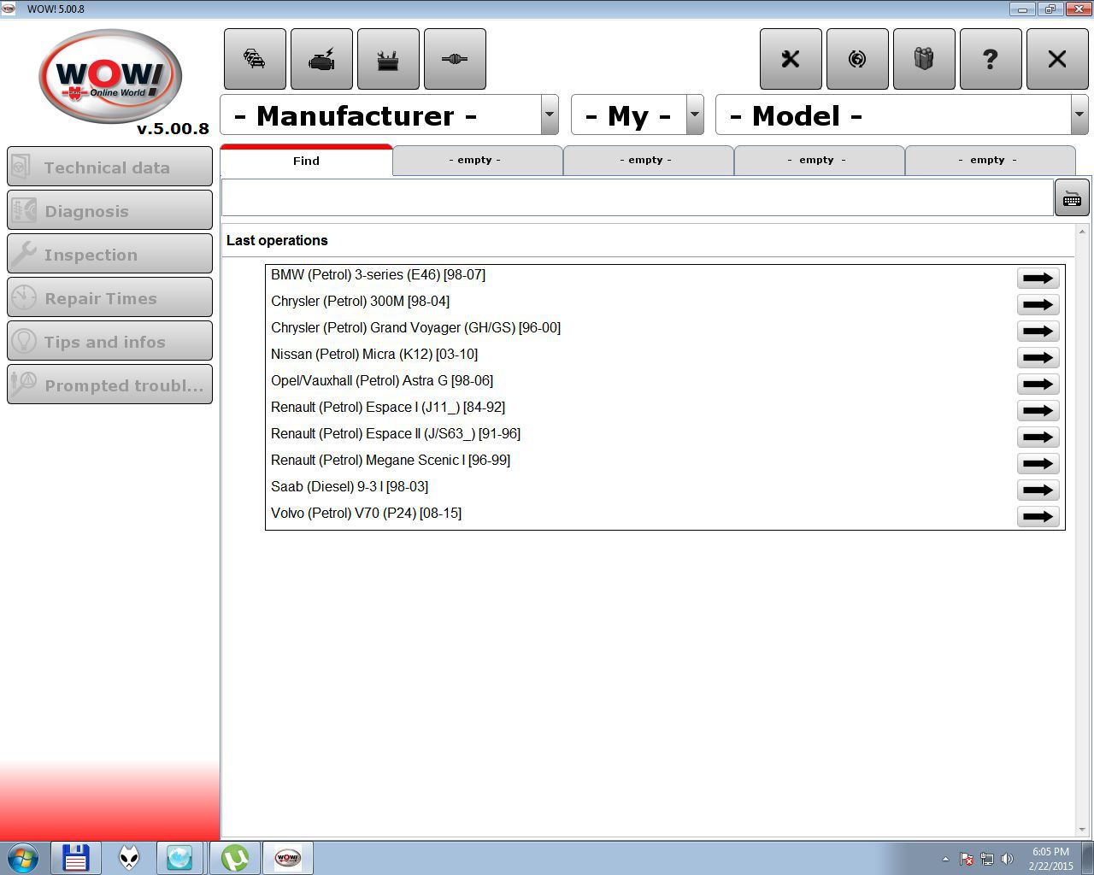Open the vehicle selection cars icon
Image resolution: width=1094 pixels, height=875 pixels.
(255, 59)
